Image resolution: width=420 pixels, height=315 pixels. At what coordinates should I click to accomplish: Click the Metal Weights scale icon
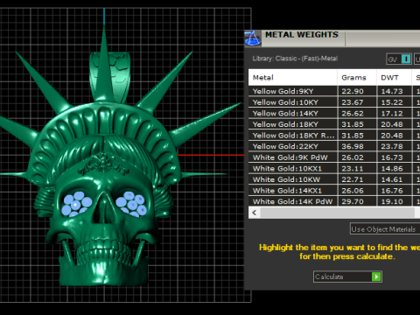(x=252, y=38)
